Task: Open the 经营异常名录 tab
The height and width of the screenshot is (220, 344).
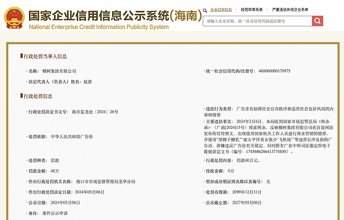Action: [252, 10]
